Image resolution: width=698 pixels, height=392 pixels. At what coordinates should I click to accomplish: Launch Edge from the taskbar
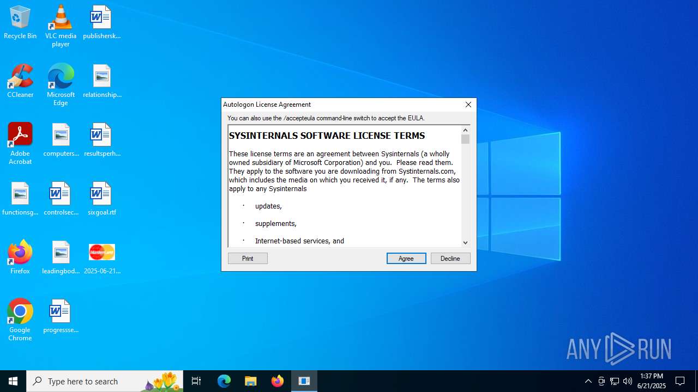tap(224, 381)
